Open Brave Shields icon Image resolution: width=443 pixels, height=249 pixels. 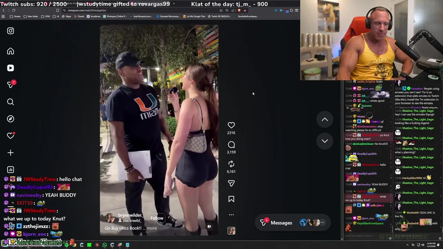pyautogui.click(x=239, y=10)
